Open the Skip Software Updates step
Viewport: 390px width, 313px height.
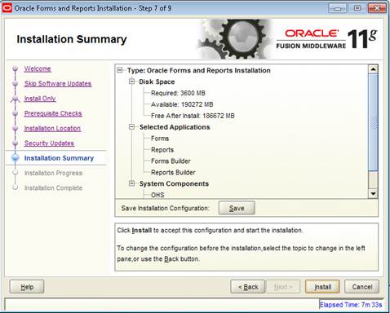[58, 84]
